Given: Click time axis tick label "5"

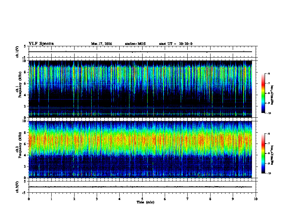Looking at the screenshot, I should coord(142,199).
